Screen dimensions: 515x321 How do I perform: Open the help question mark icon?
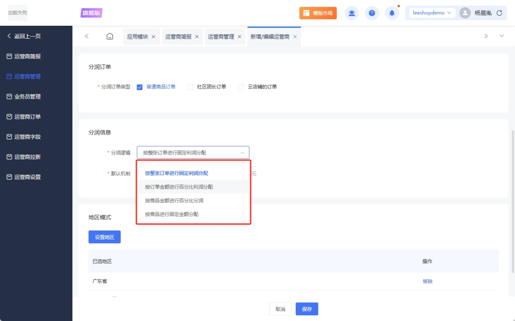(372, 13)
